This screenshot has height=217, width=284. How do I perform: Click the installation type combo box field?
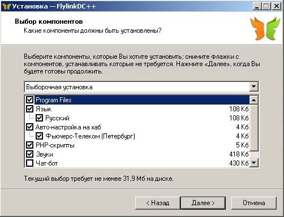141,87
